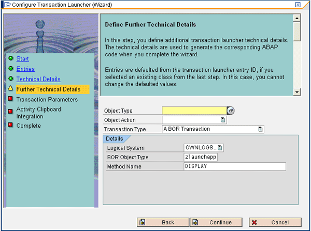Viewport: 311px width, 231px height.
Task: Click the 'Transaction Type' field label
Action: tap(125, 129)
